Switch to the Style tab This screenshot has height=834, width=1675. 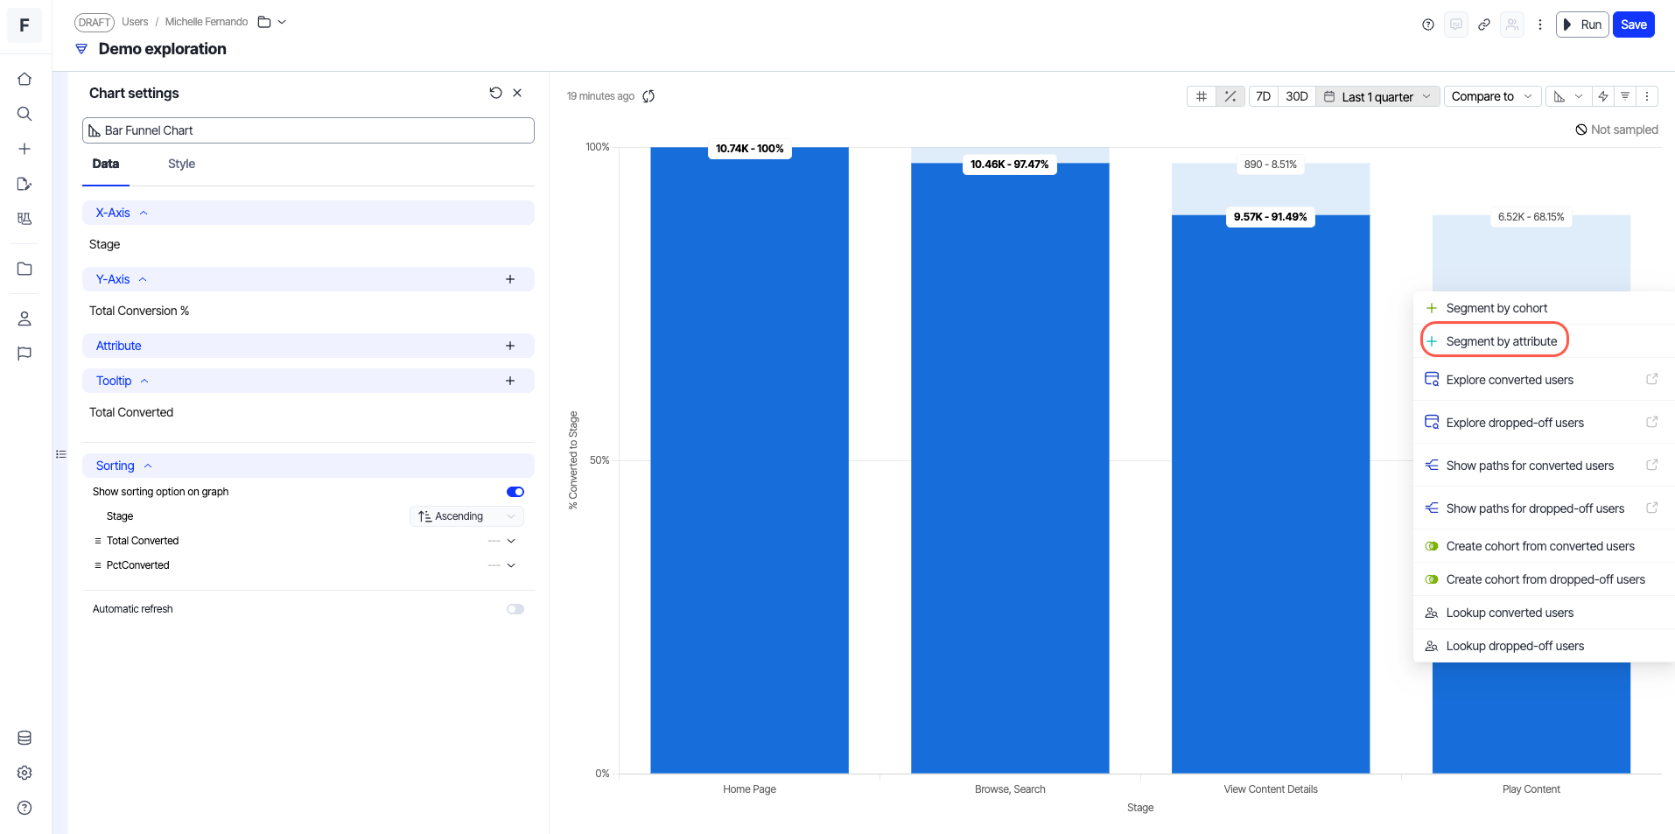point(181,164)
